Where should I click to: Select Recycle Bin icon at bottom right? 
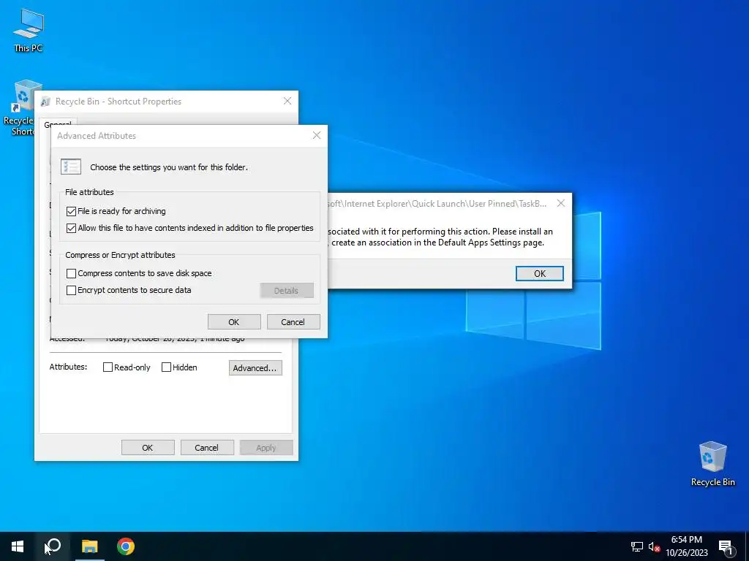coord(712,463)
